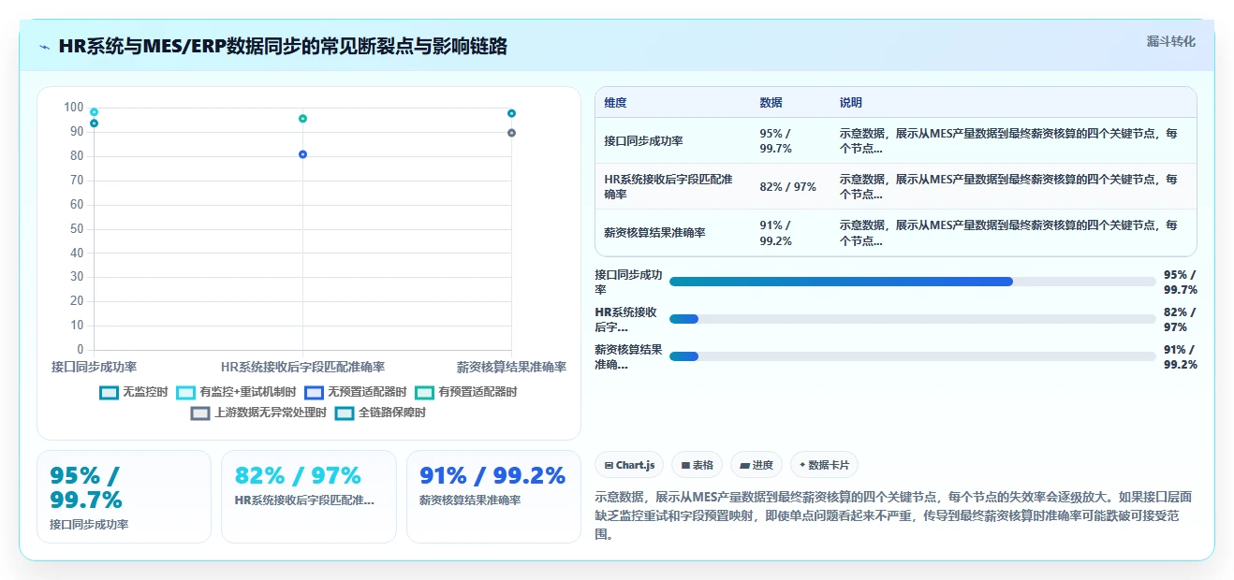1234x580 pixels.
Task: Toggle the 有监控+重试机制时 legend item
Action: coord(236,392)
